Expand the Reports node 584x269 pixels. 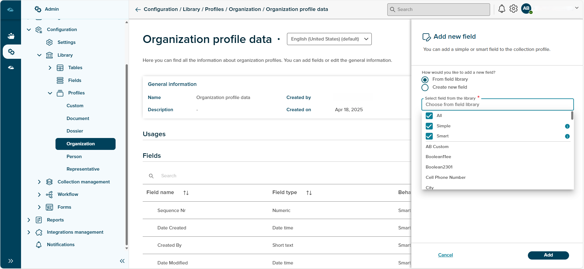pyautogui.click(x=29, y=220)
